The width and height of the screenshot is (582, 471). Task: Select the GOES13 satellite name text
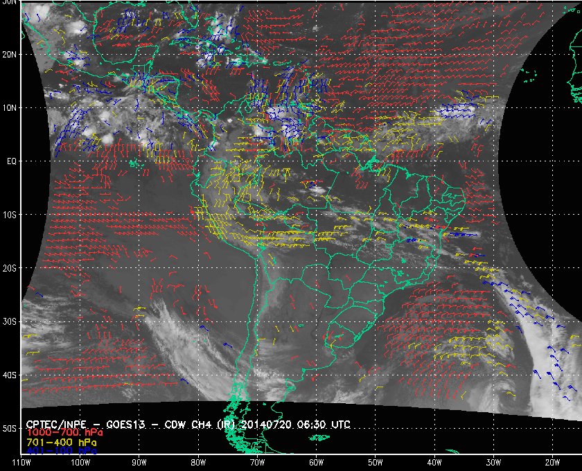coord(125,425)
